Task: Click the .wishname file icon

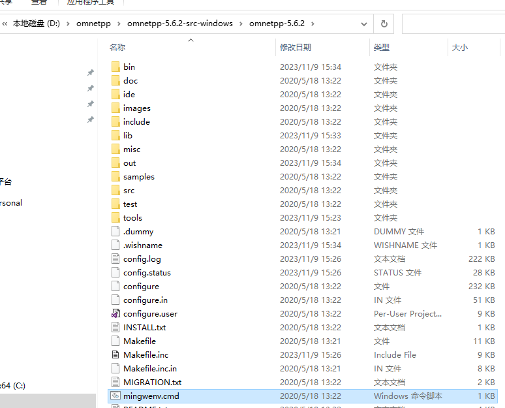Action: pyautogui.click(x=115, y=245)
